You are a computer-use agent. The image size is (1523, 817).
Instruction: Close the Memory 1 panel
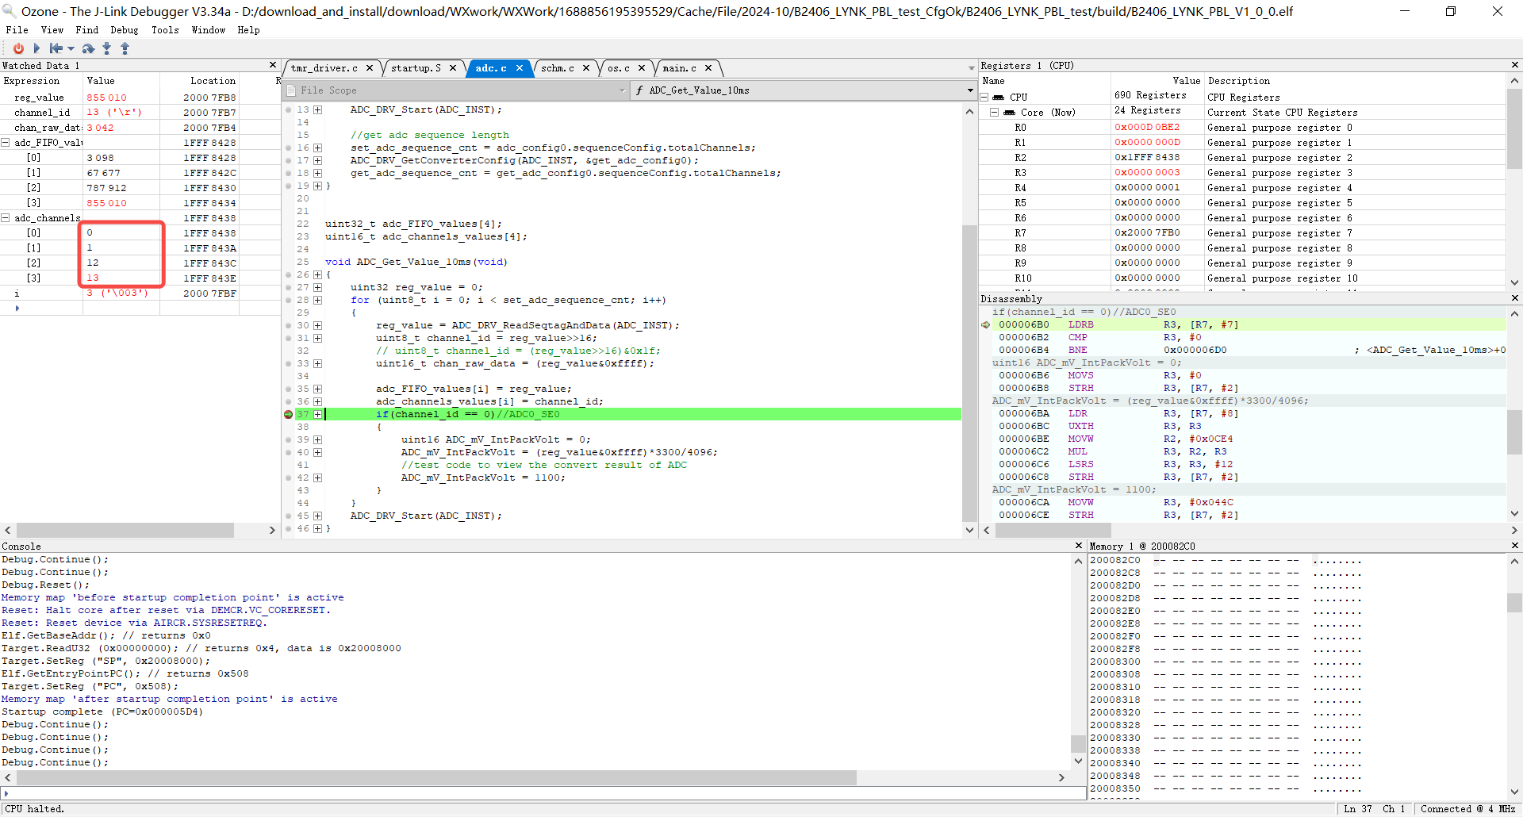pyautogui.click(x=1515, y=546)
